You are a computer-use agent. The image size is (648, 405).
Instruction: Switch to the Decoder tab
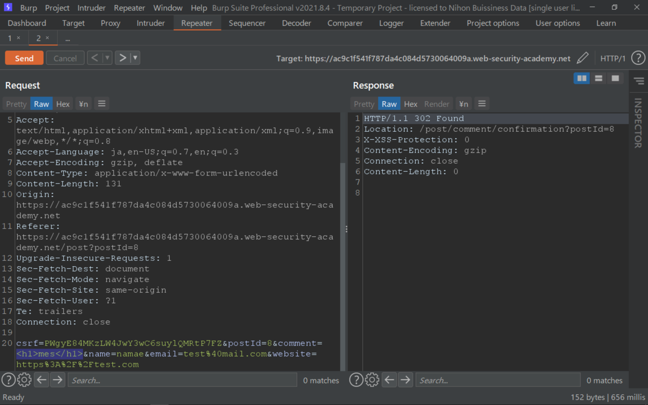coord(296,23)
